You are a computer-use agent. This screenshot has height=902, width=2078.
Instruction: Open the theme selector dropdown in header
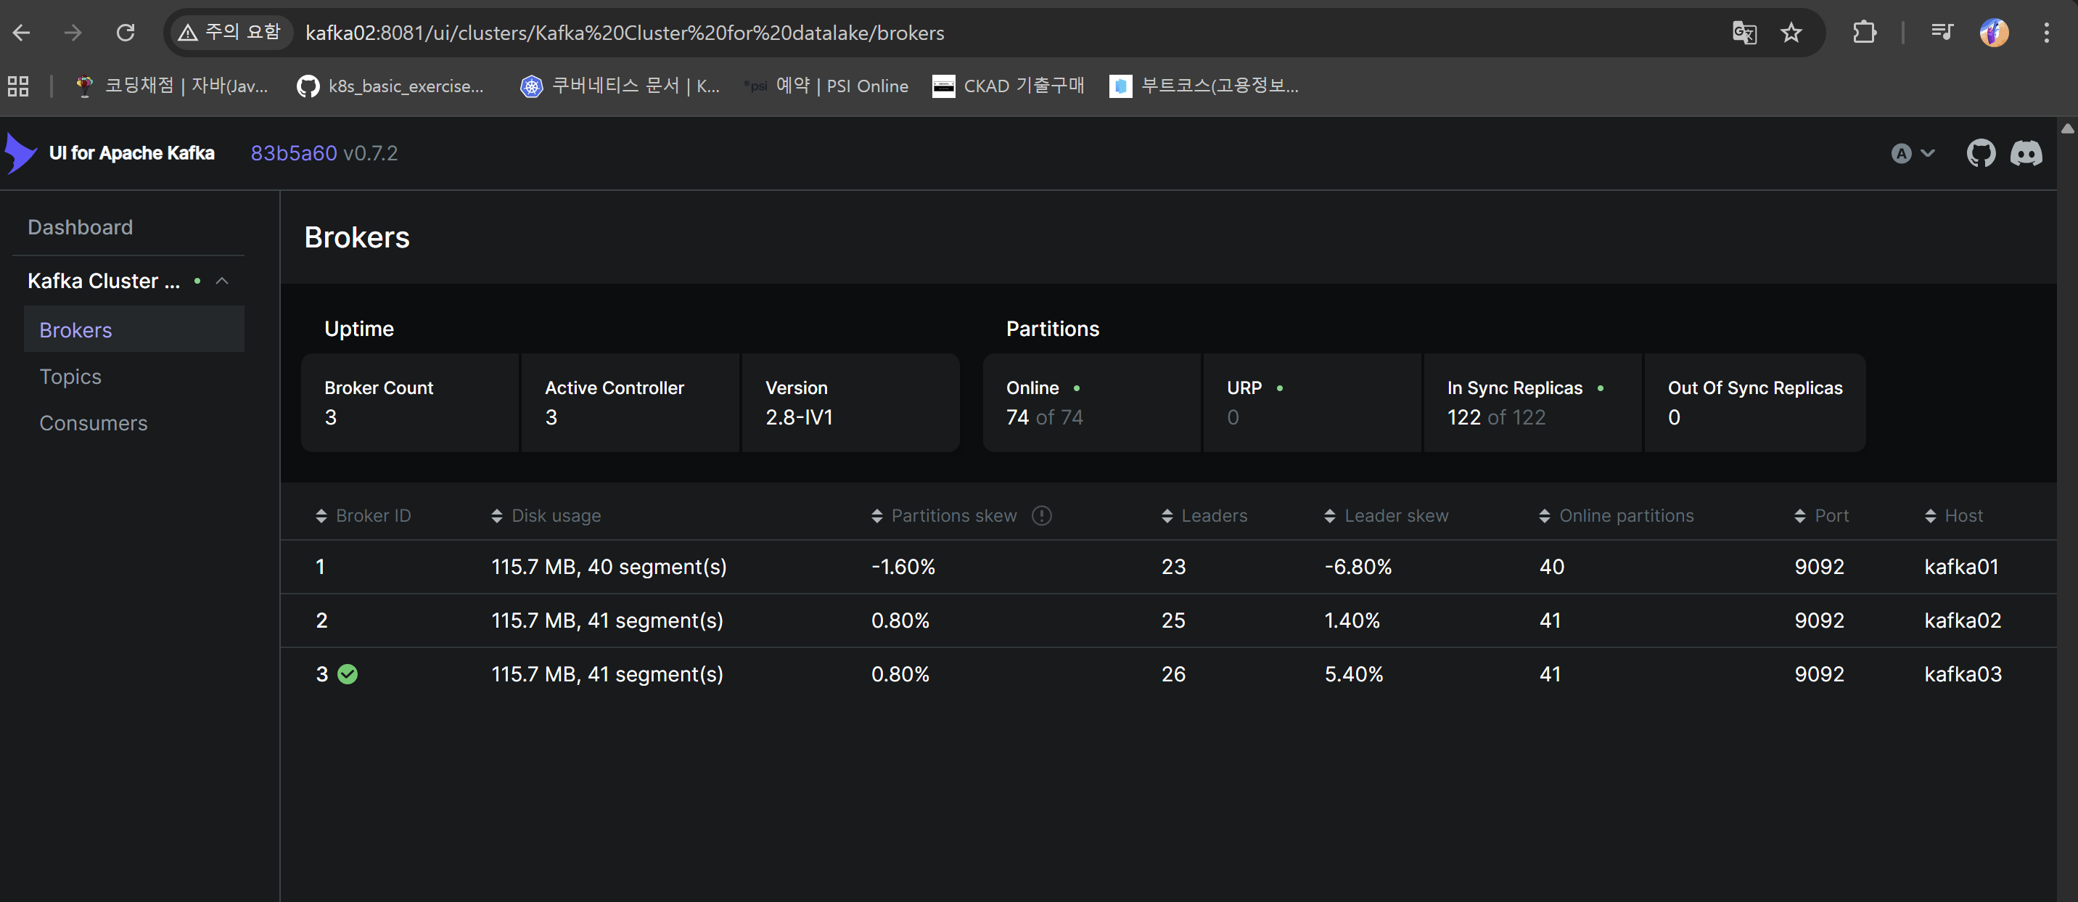[1913, 153]
